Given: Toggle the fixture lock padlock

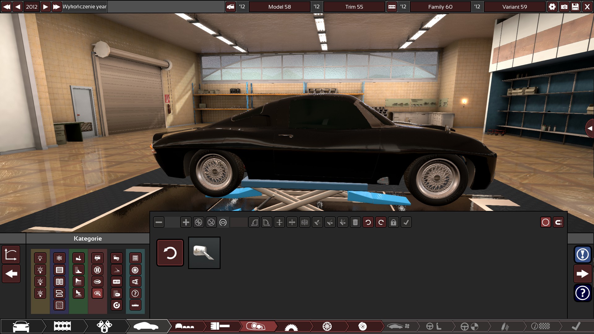Looking at the screenshot, I should click(393, 222).
